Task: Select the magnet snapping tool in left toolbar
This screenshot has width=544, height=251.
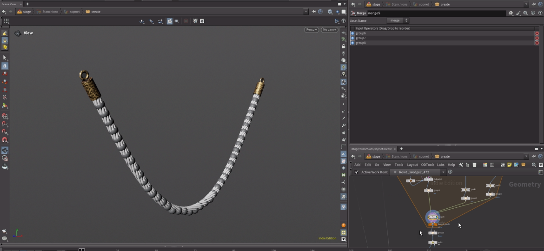Action: pyautogui.click(x=5, y=140)
